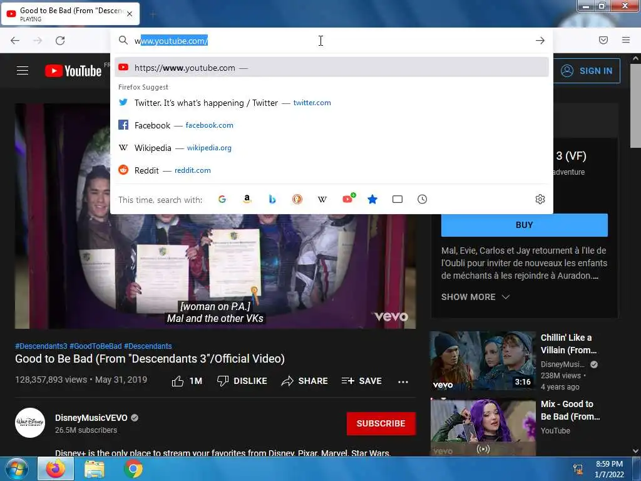Open Firefox from the taskbar
Image resolution: width=641 pixels, height=481 pixels.
coord(56,468)
